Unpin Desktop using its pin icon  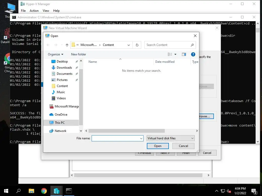click(77, 62)
